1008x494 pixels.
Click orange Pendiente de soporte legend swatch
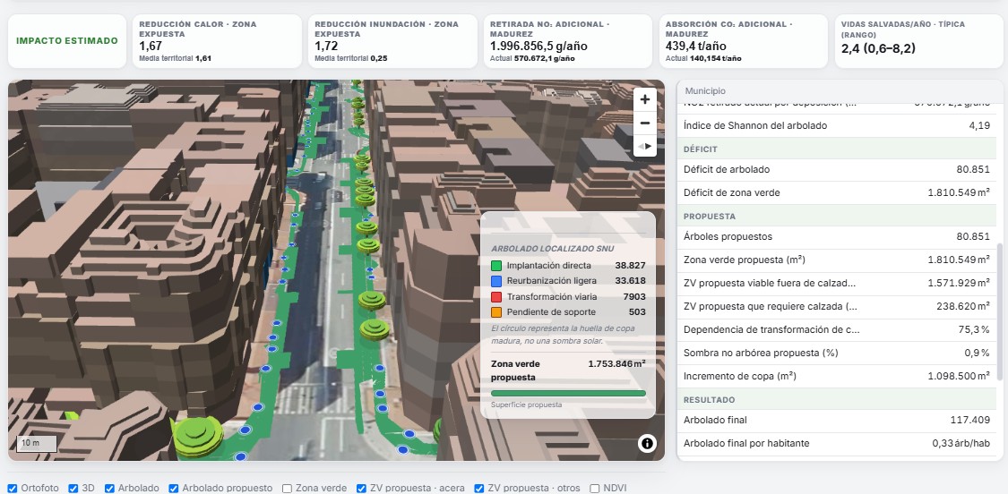496,312
